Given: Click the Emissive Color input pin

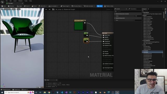Looking at the screenshot, I should 103,45.
